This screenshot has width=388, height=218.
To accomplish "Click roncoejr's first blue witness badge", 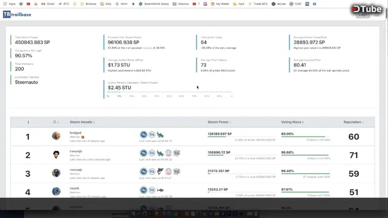I will point(144,171).
